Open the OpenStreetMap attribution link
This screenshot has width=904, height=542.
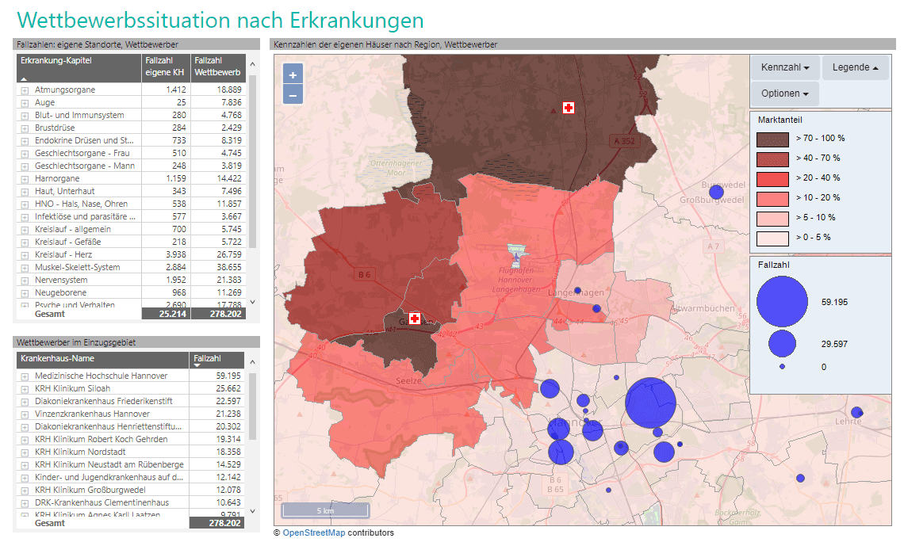[x=313, y=532]
